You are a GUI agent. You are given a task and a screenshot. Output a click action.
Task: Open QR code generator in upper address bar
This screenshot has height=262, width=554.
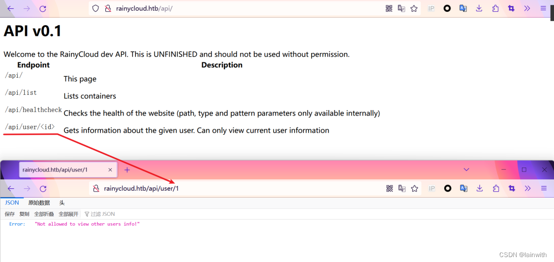(x=389, y=9)
